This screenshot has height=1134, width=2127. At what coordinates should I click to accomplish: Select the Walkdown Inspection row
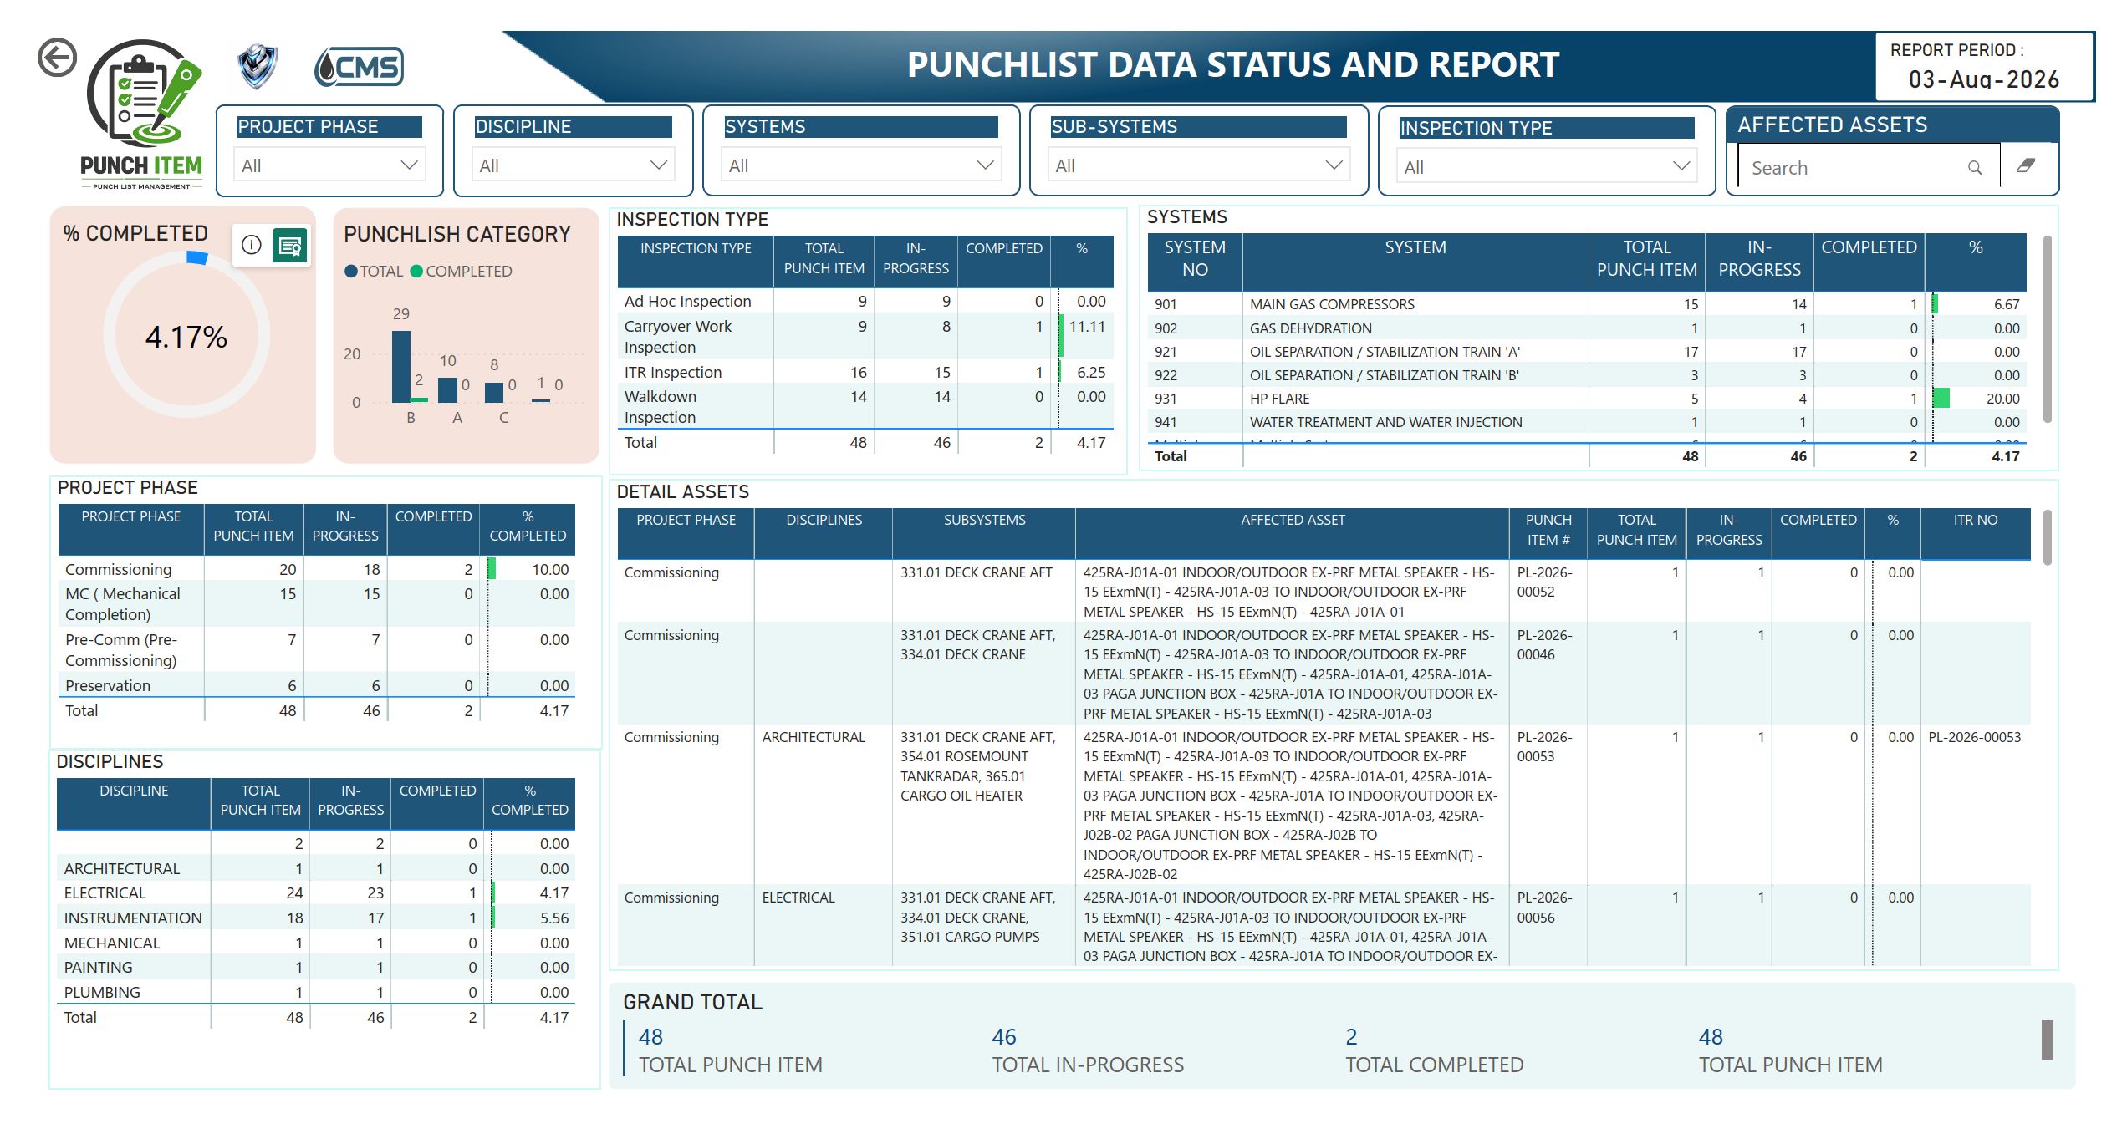[865, 406]
